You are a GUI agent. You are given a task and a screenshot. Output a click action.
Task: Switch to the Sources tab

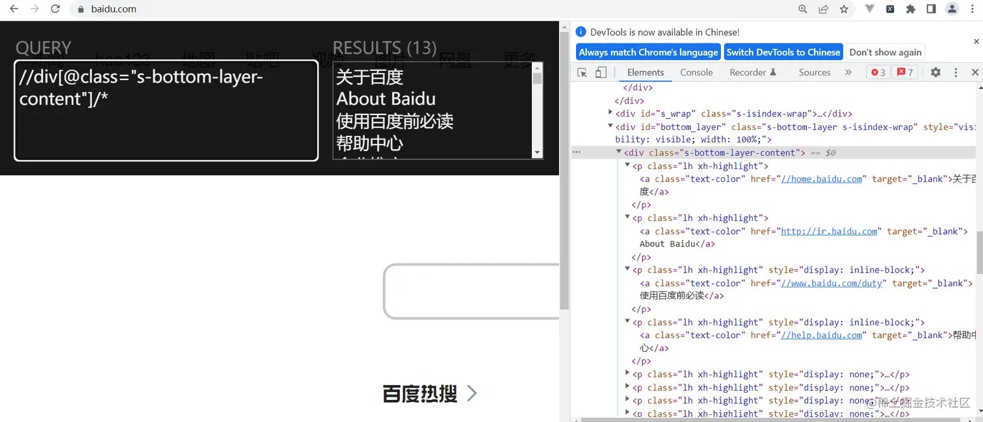point(815,72)
